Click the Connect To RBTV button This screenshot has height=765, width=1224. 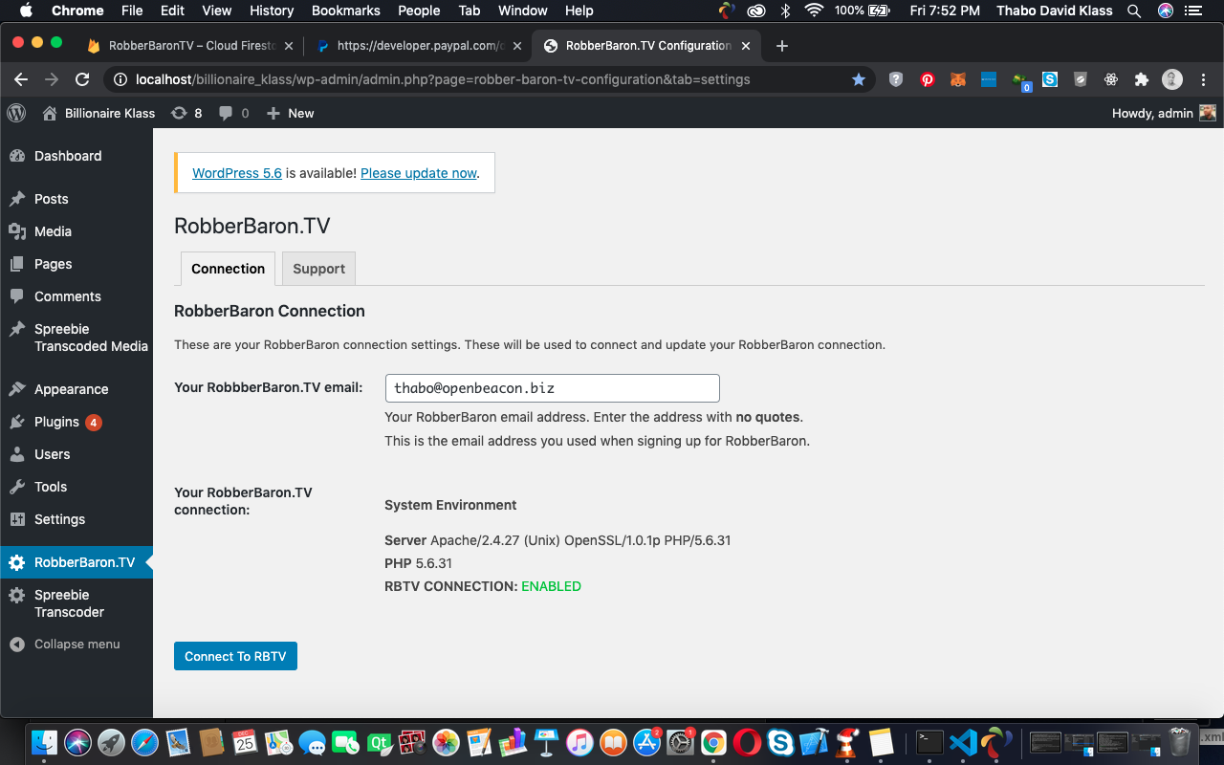tap(235, 656)
